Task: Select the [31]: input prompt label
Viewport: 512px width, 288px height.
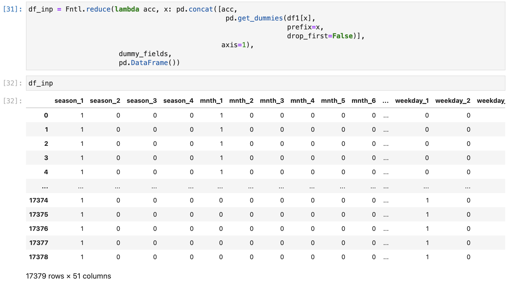Action: click(x=12, y=9)
